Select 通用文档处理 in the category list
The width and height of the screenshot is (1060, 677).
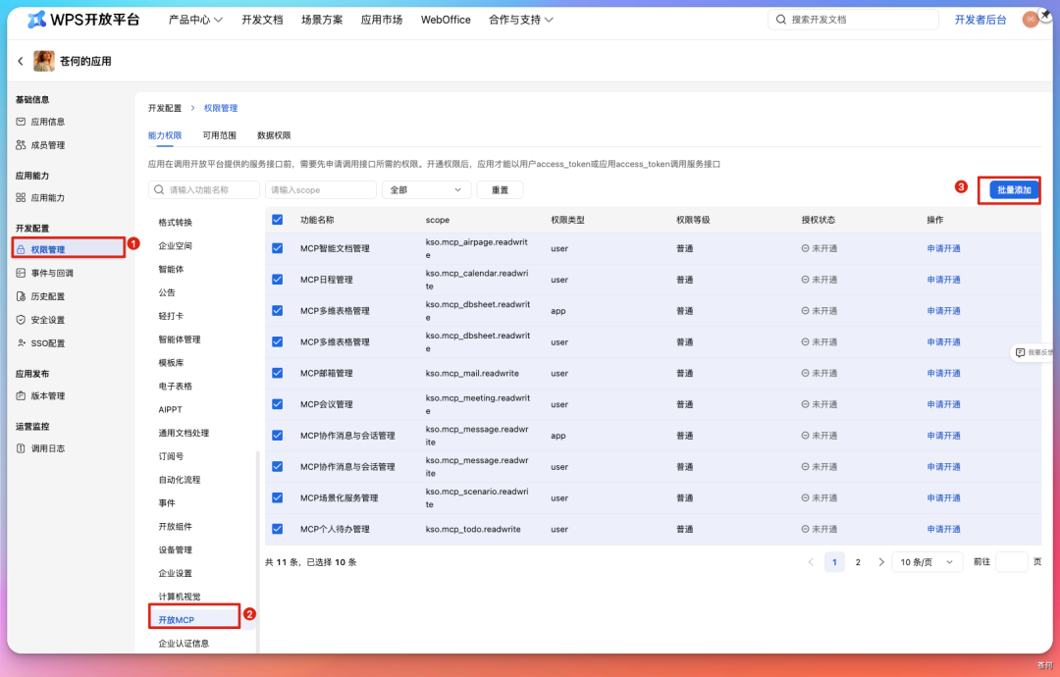184,433
